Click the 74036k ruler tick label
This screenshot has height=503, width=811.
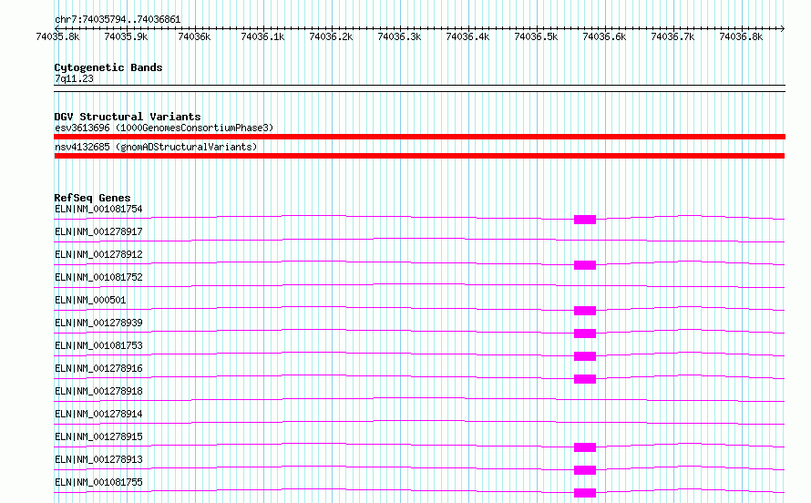pos(194,36)
